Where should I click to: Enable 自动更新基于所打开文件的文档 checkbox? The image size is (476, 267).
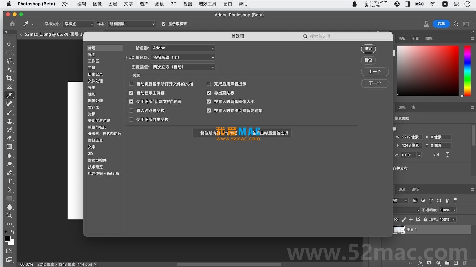point(131,84)
